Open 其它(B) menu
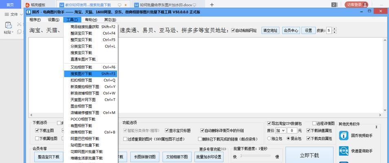Viewport: 389px width, 163px height. pyautogui.click(x=110, y=20)
